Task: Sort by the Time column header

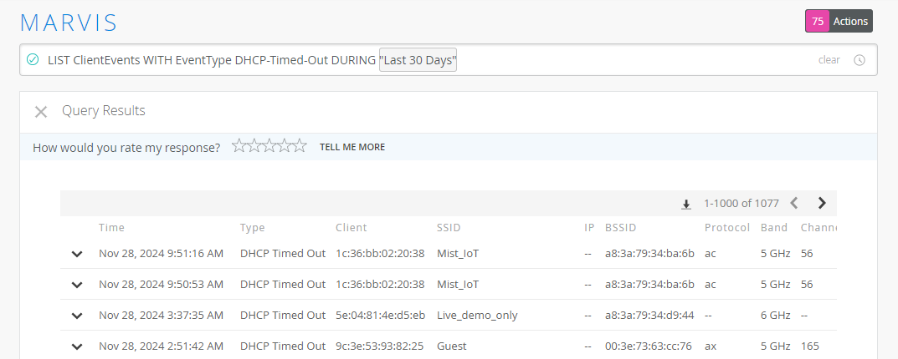Action: pyautogui.click(x=111, y=228)
